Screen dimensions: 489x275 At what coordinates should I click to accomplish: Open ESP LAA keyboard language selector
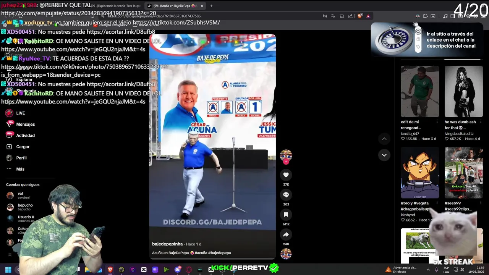(x=446, y=270)
